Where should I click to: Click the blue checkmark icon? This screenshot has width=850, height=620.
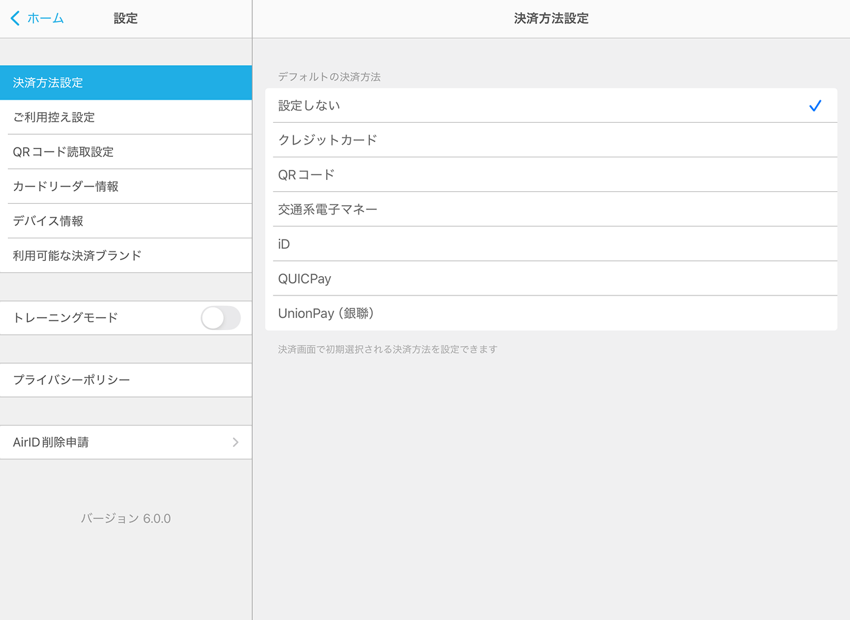(815, 106)
